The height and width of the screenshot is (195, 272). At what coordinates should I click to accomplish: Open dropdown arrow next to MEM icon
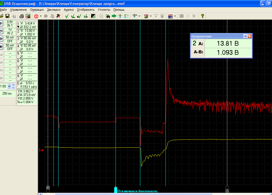point(139,16)
